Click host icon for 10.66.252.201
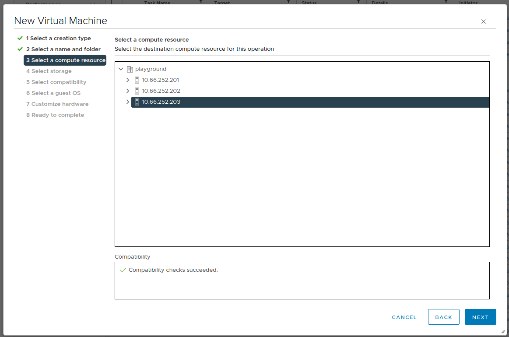The image size is (509, 337). pos(137,80)
